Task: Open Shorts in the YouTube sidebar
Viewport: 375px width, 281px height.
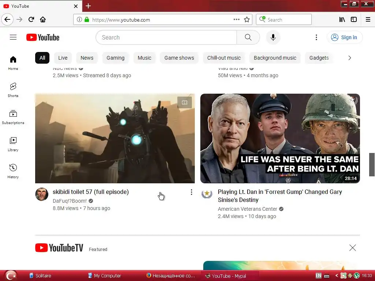Action: coord(13,90)
